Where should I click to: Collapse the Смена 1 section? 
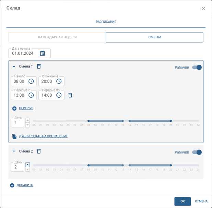click(14, 66)
